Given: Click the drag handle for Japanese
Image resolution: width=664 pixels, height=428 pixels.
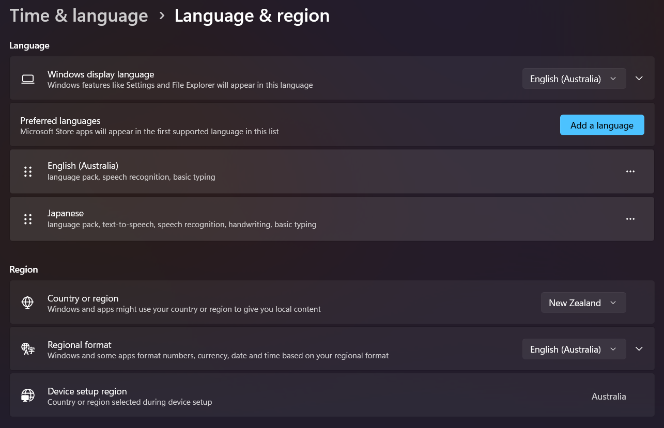Looking at the screenshot, I should 28,219.
